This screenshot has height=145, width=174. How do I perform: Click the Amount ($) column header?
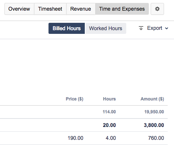152,99
